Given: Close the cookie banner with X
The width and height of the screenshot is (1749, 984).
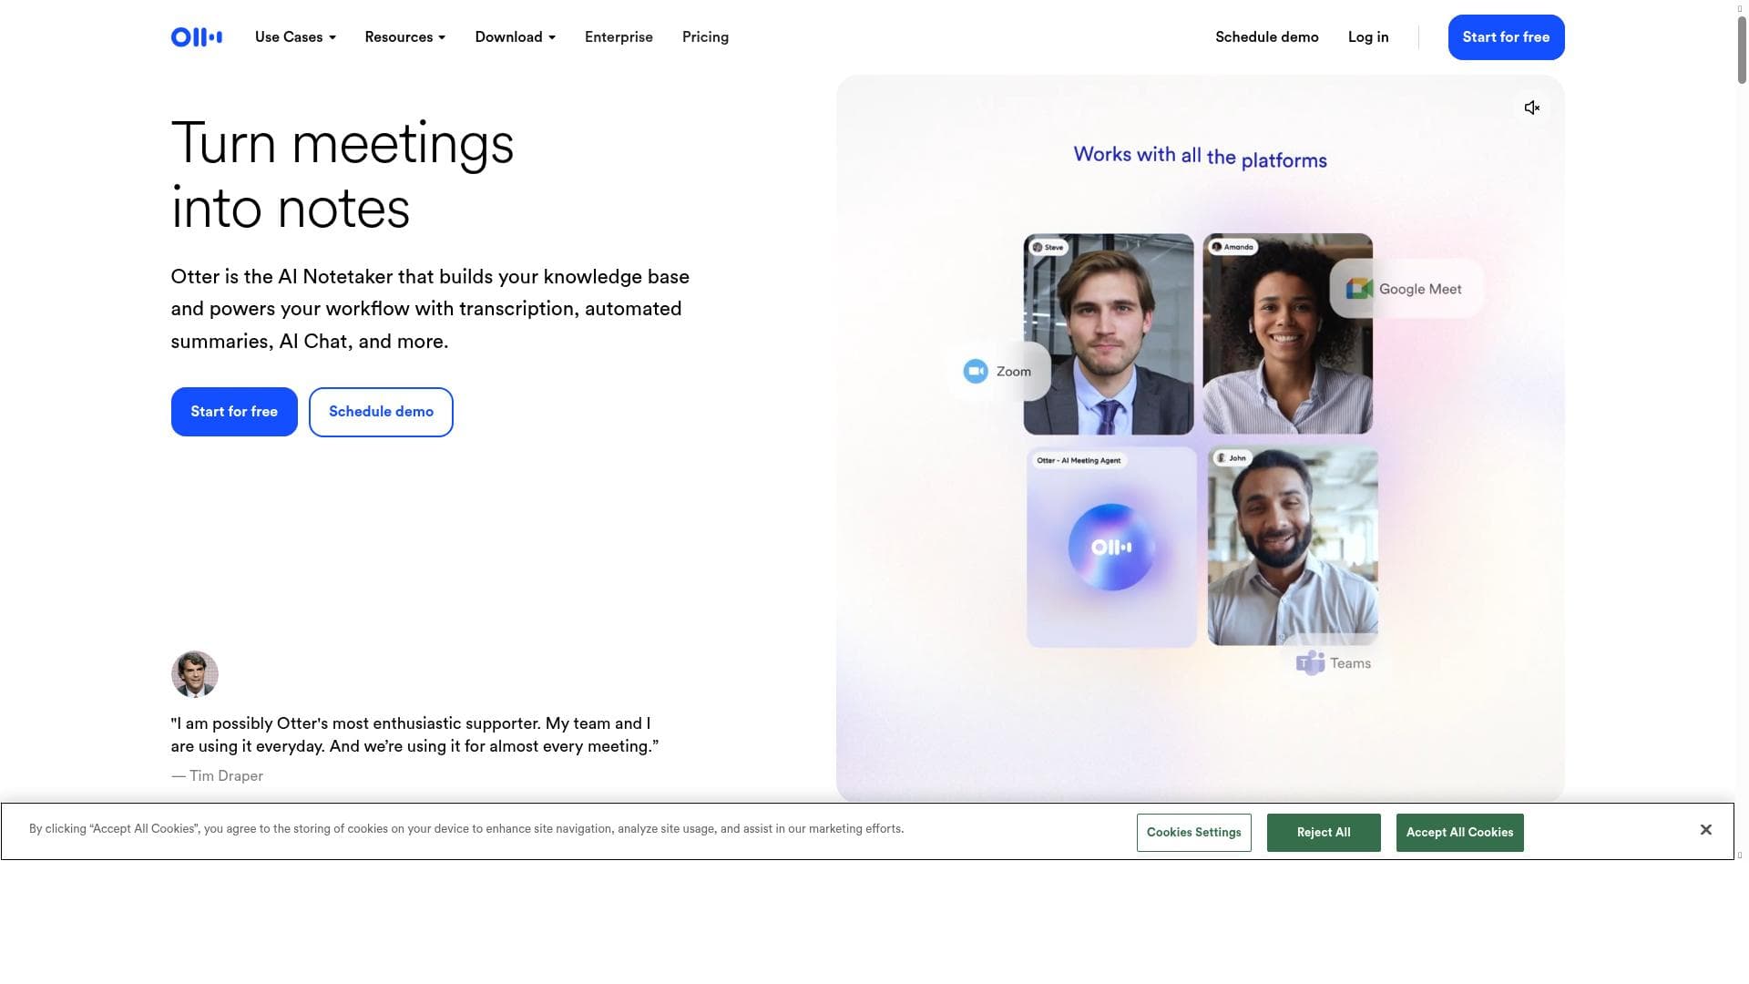Looking at the screenshot, I should click(x=1705, y=830).
